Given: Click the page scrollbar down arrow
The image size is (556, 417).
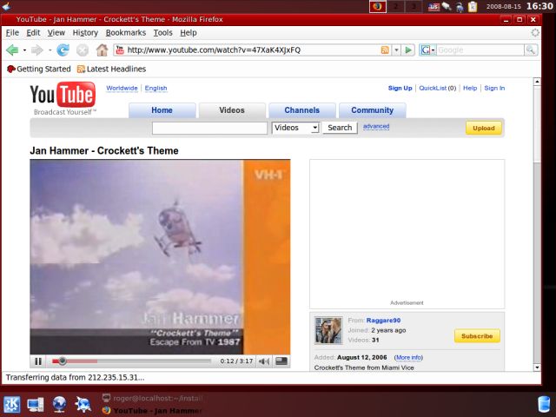Looking at the screenshot, I should pos(537,367).
